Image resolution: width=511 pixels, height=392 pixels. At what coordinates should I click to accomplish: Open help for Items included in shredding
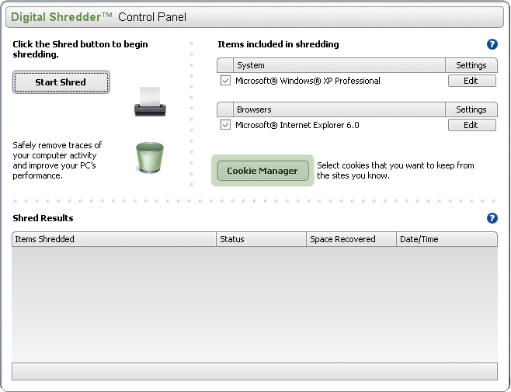click(x=492, y=45)
